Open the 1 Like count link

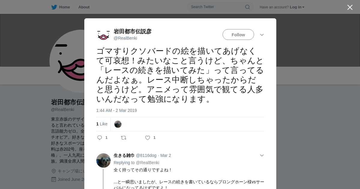(102, 124)
